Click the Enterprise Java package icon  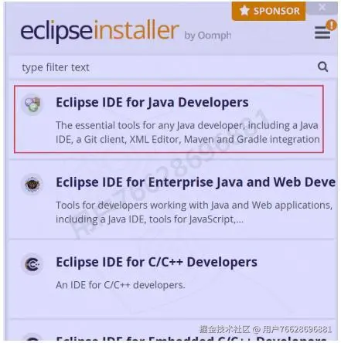click(32, 185)
